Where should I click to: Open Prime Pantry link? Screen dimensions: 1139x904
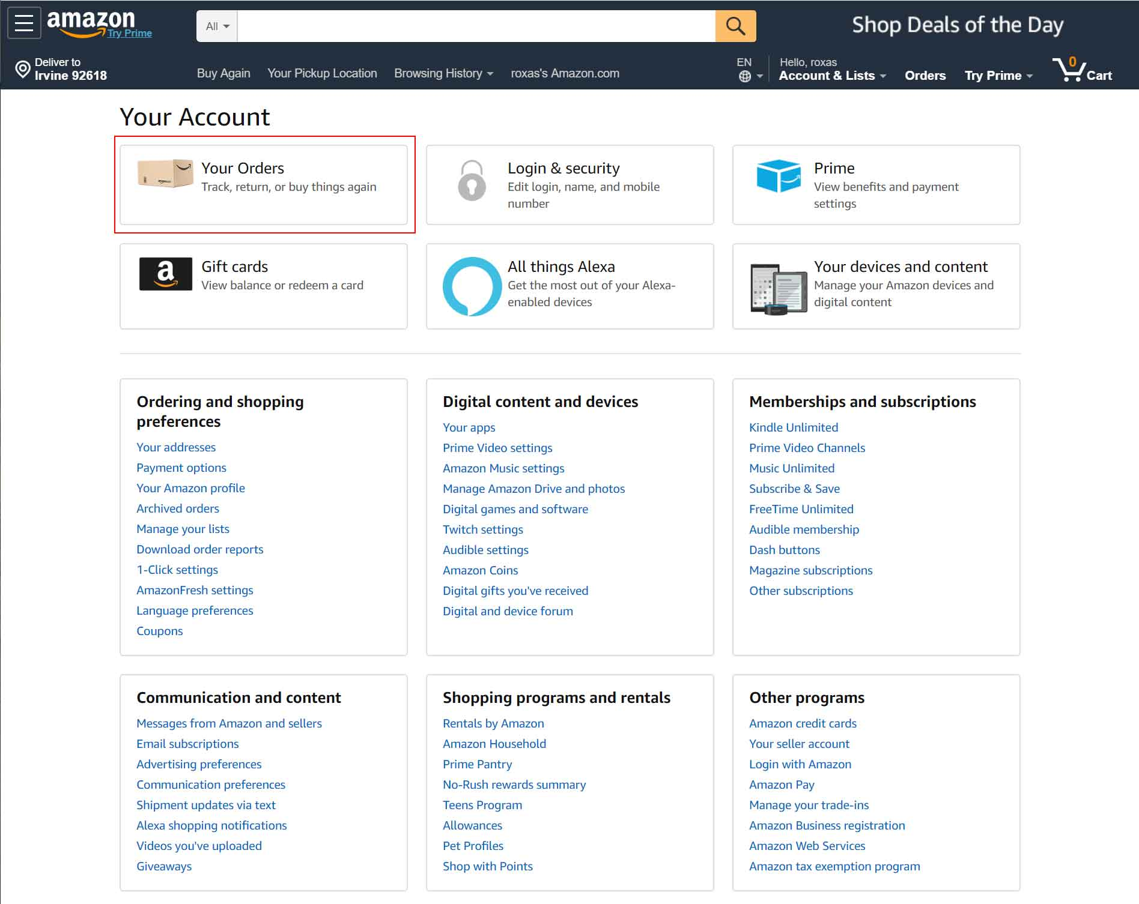[478, 764]
